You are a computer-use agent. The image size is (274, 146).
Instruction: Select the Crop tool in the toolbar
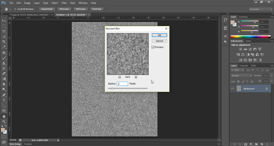pyautogui.click(x=4, y=42)
